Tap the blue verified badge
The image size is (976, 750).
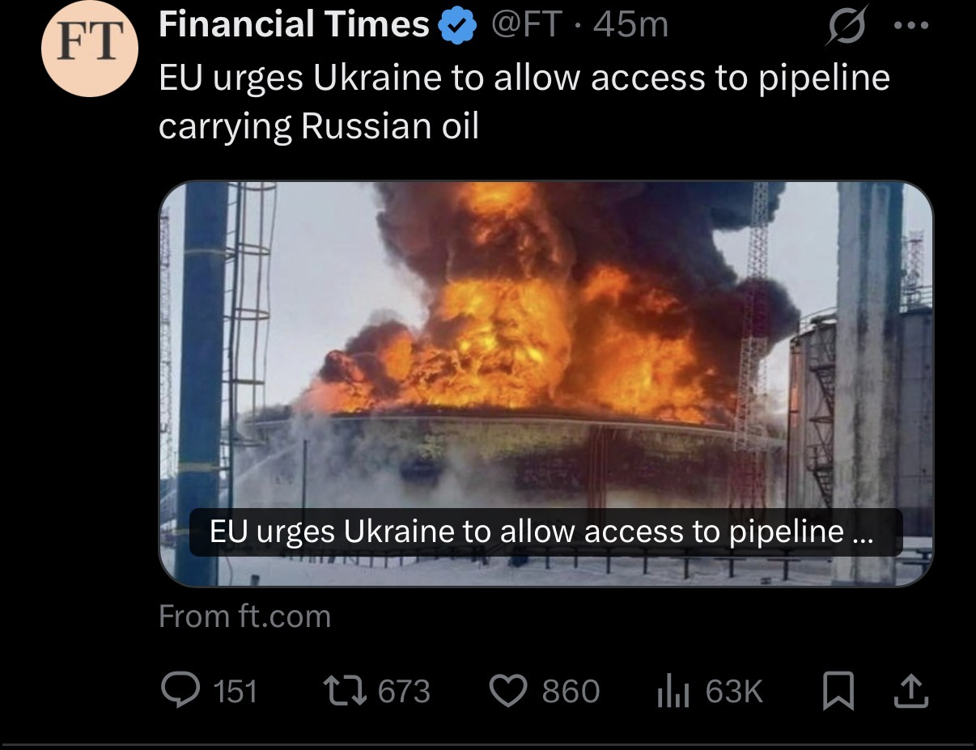pos(457,27)
